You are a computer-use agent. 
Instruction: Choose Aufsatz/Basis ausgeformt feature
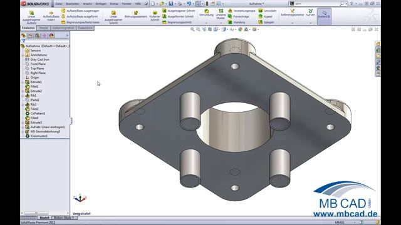point(80,16)
